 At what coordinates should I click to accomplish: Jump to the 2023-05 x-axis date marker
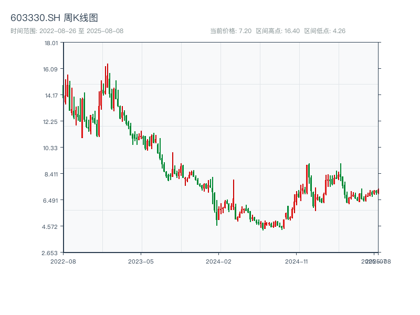click(x=141, y=261)
